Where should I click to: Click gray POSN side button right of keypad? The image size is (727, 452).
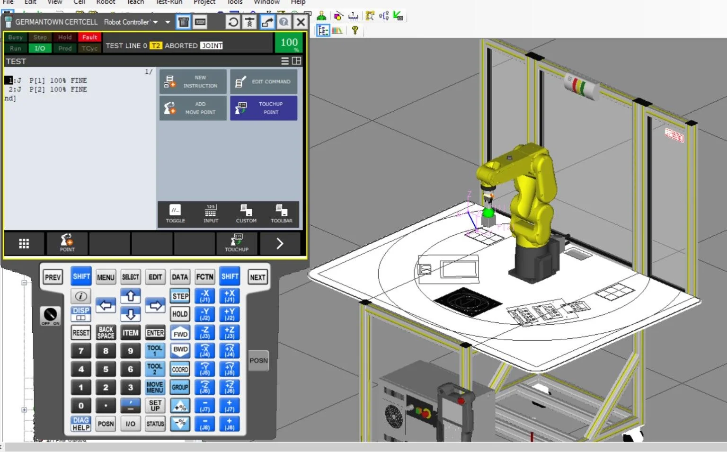(258, 361)
